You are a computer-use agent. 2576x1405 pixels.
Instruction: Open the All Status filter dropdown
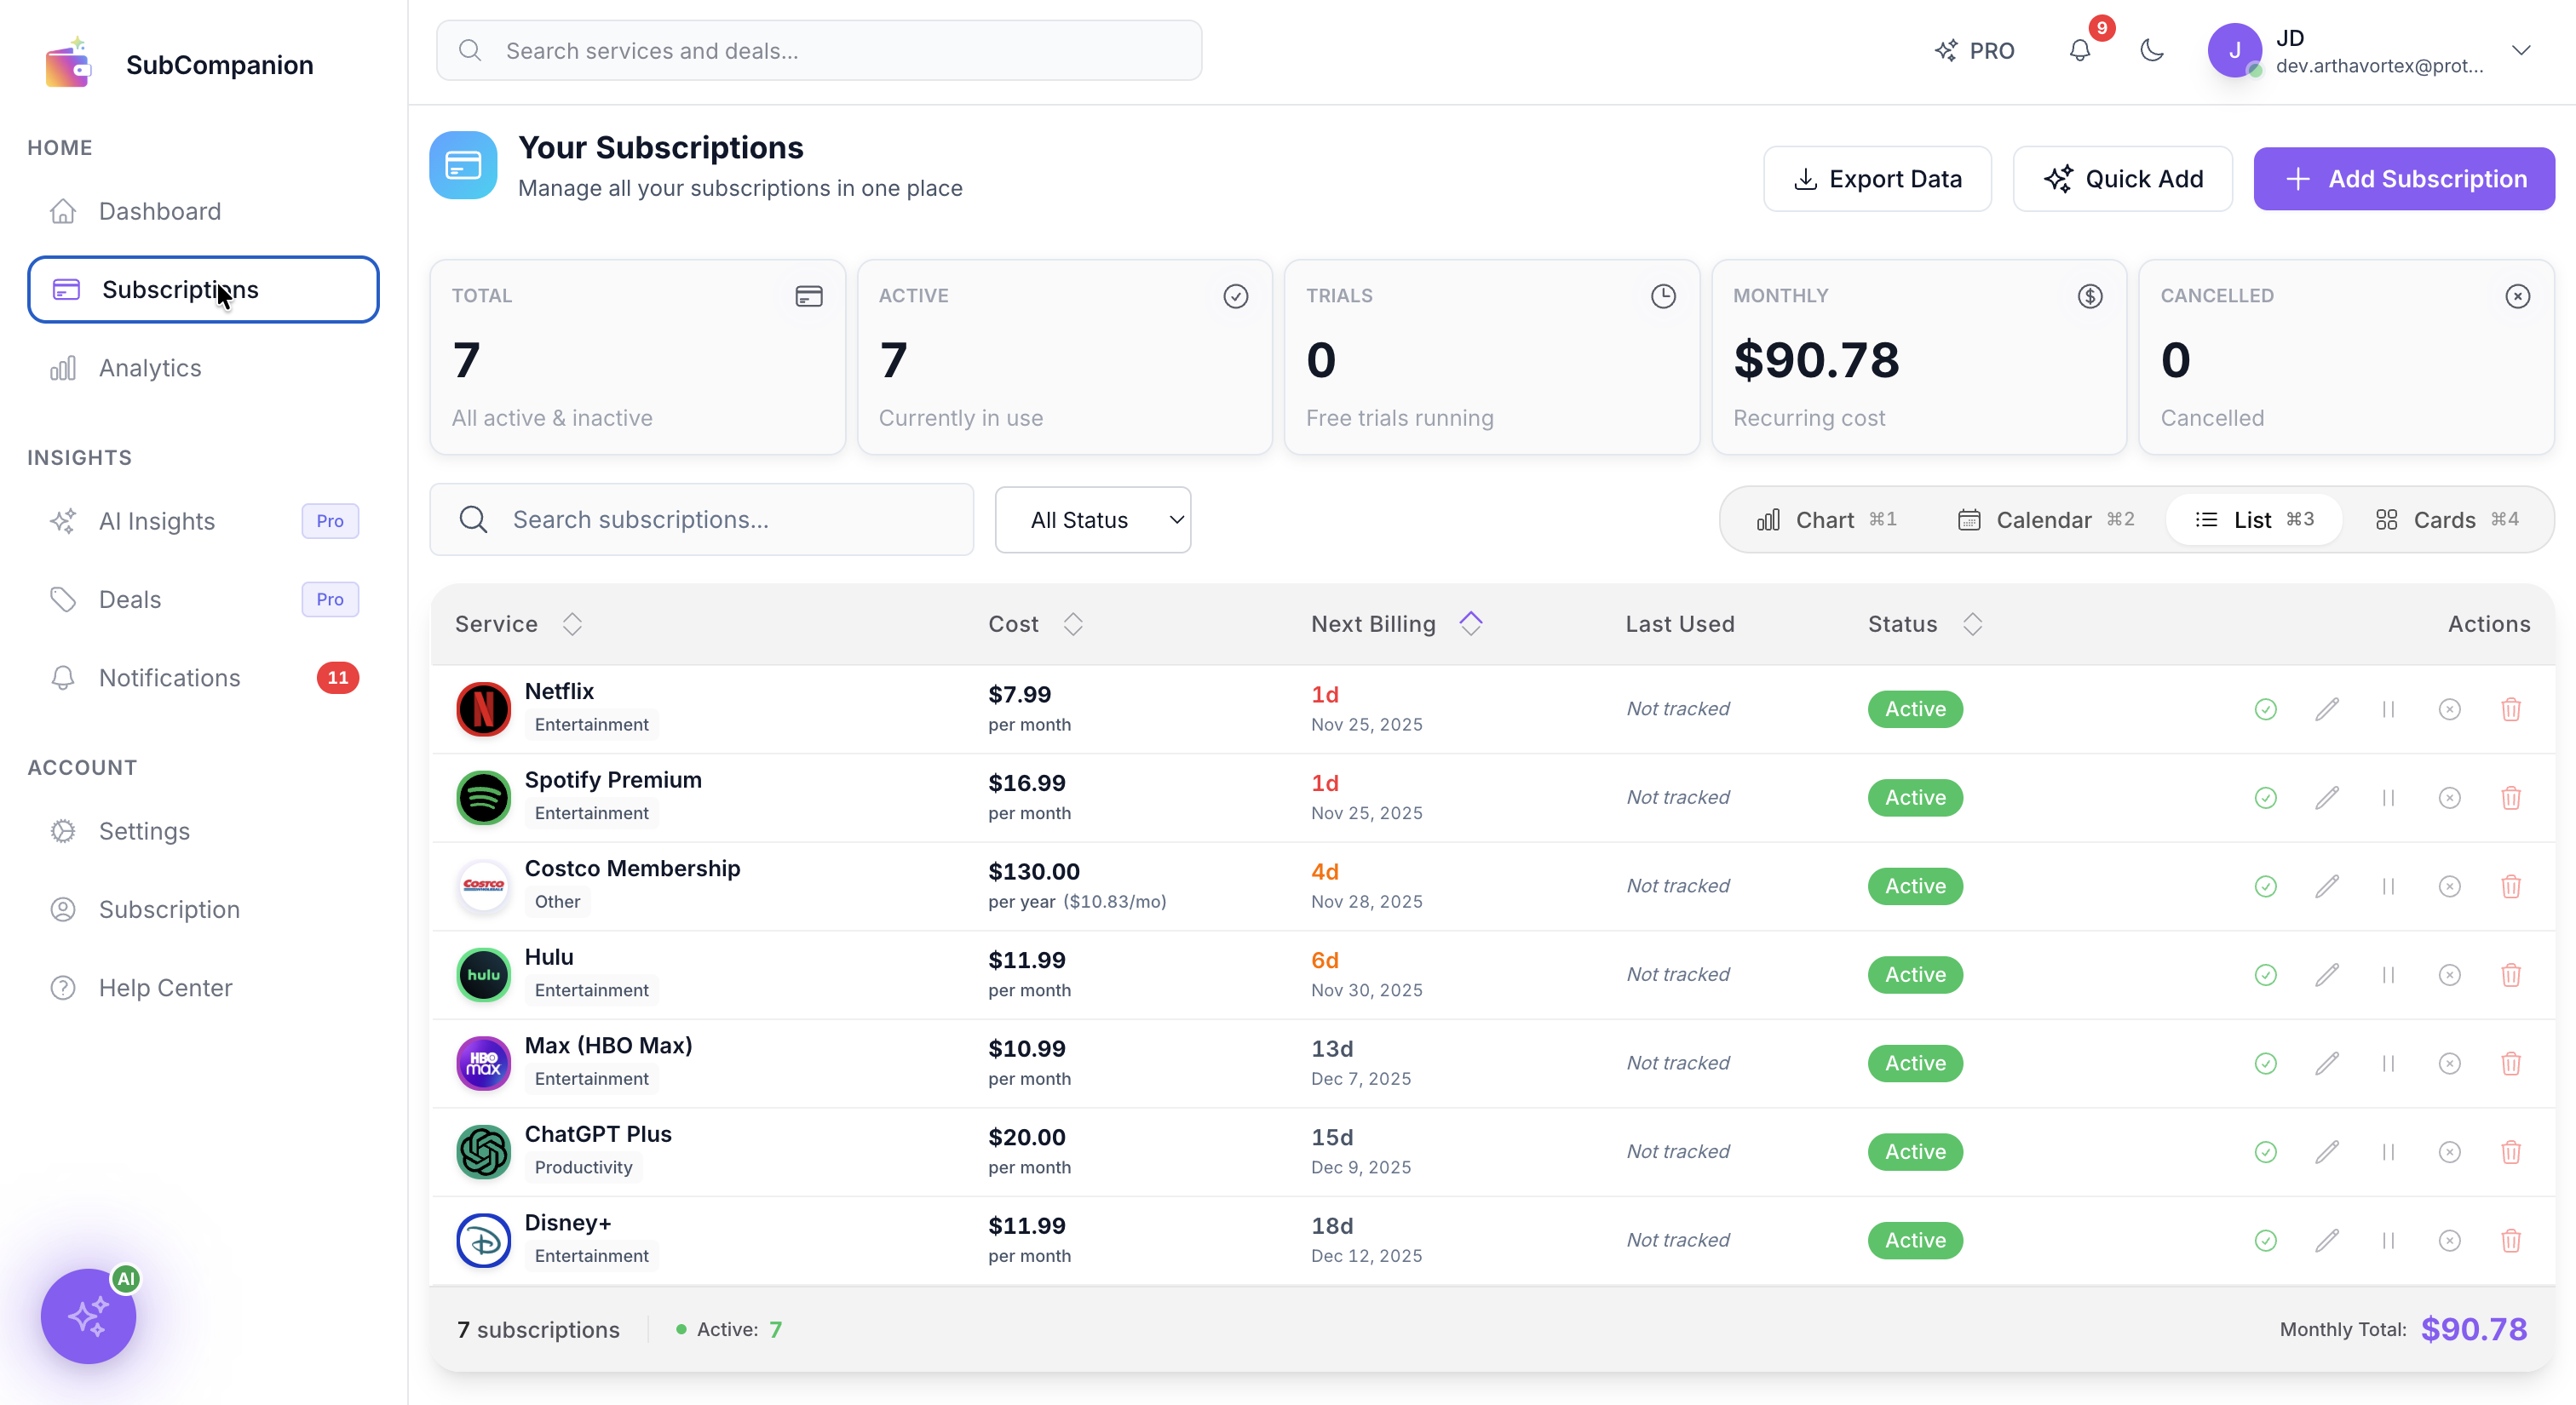1092,519
